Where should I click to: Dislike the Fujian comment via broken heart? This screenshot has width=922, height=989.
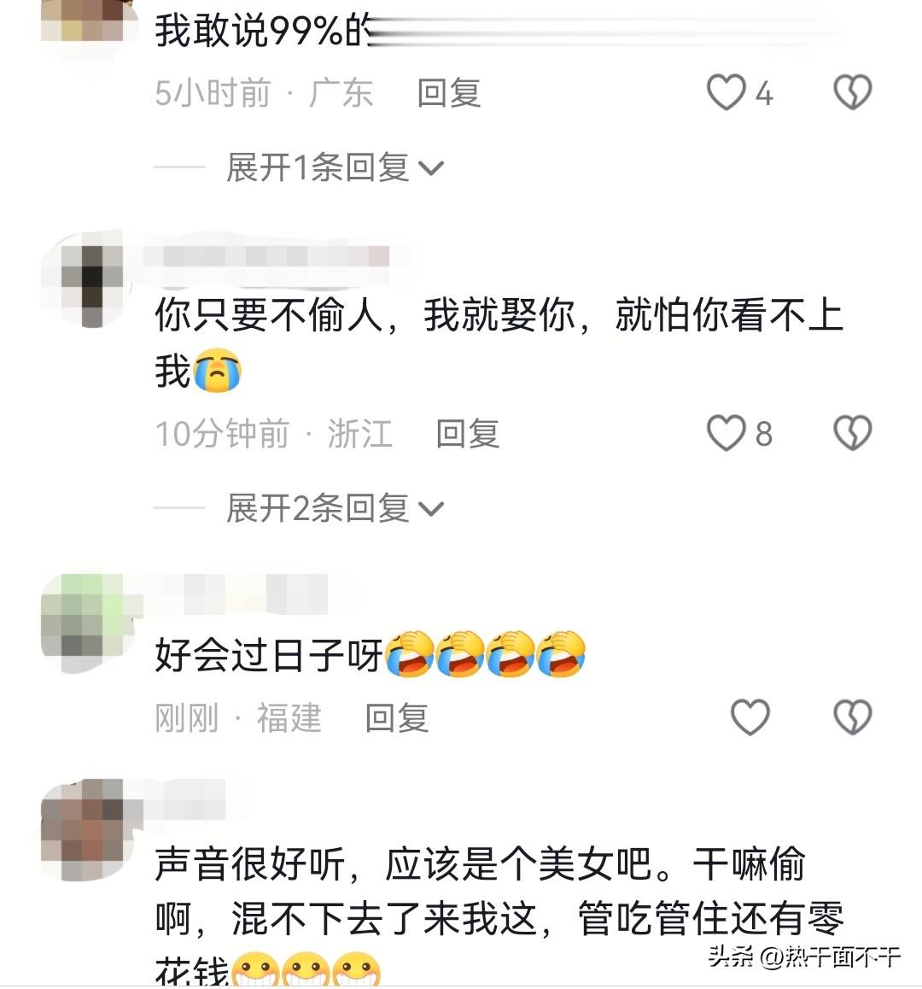coord(853,717)
